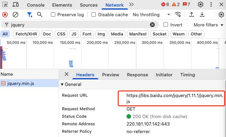
Task: Clear the network log
Action: (x=15, y=14)
